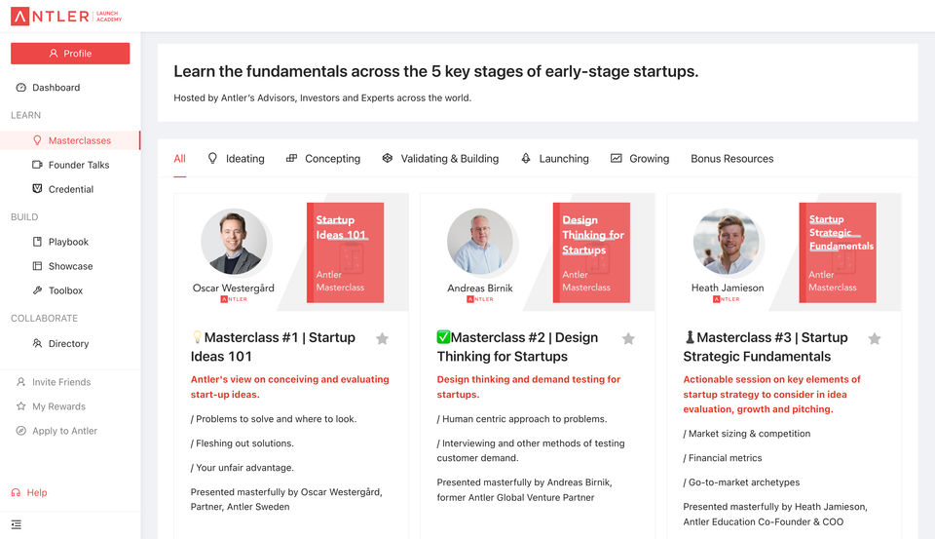The image size is (935, 539).
Task: Click the Founder Talks video icon
Action: click(37, 165)
